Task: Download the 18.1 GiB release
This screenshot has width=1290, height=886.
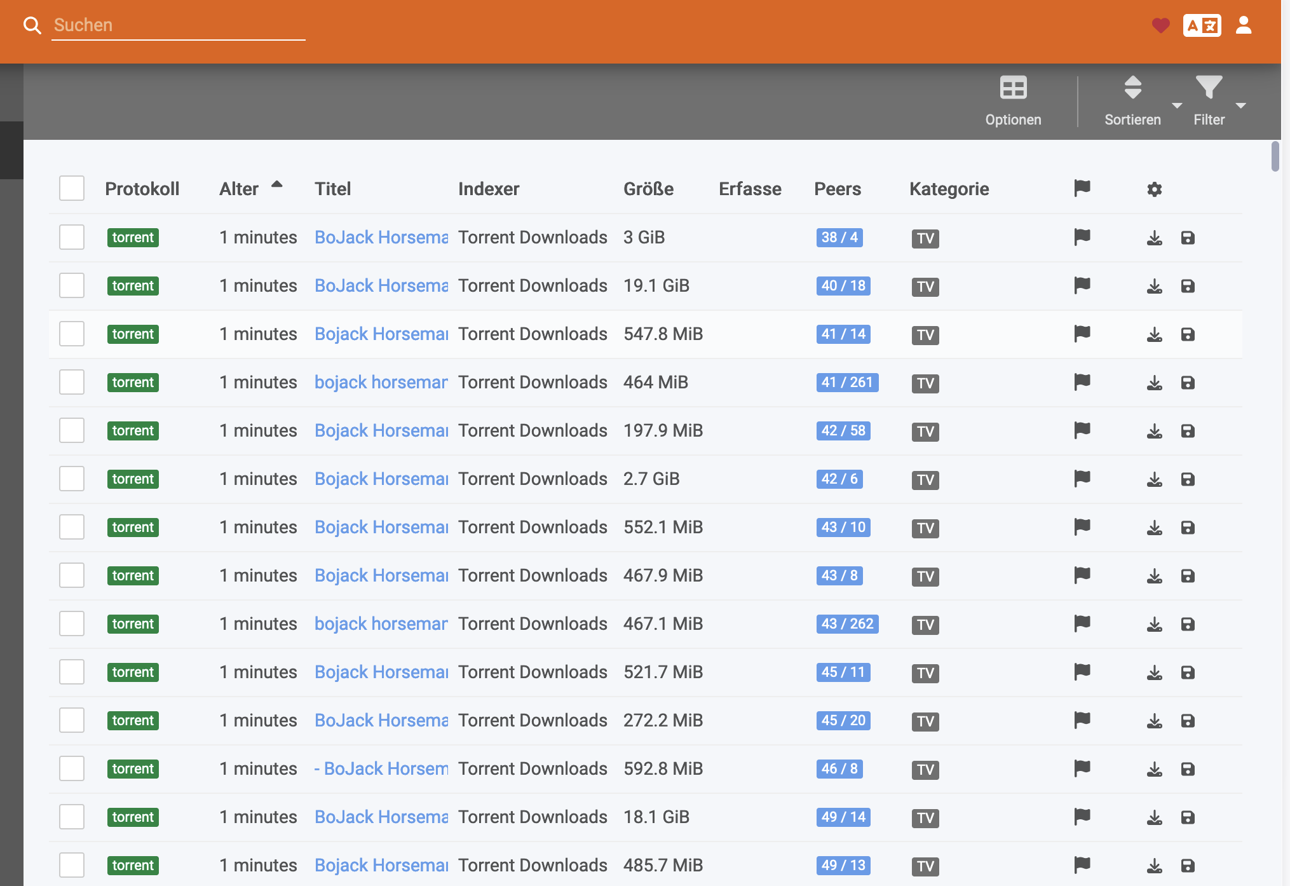Action: click(1154, 817)
